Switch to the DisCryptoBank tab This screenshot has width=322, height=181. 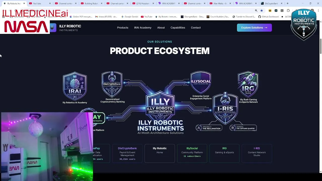pyautogui.click(x=271, y=4)
